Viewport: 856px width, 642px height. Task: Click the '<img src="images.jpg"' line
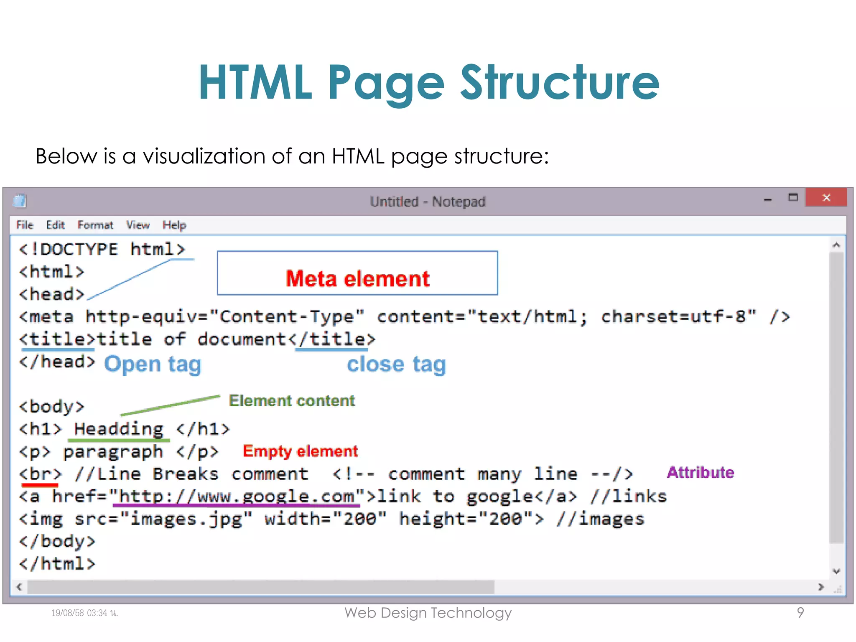(x=331, y=519)
